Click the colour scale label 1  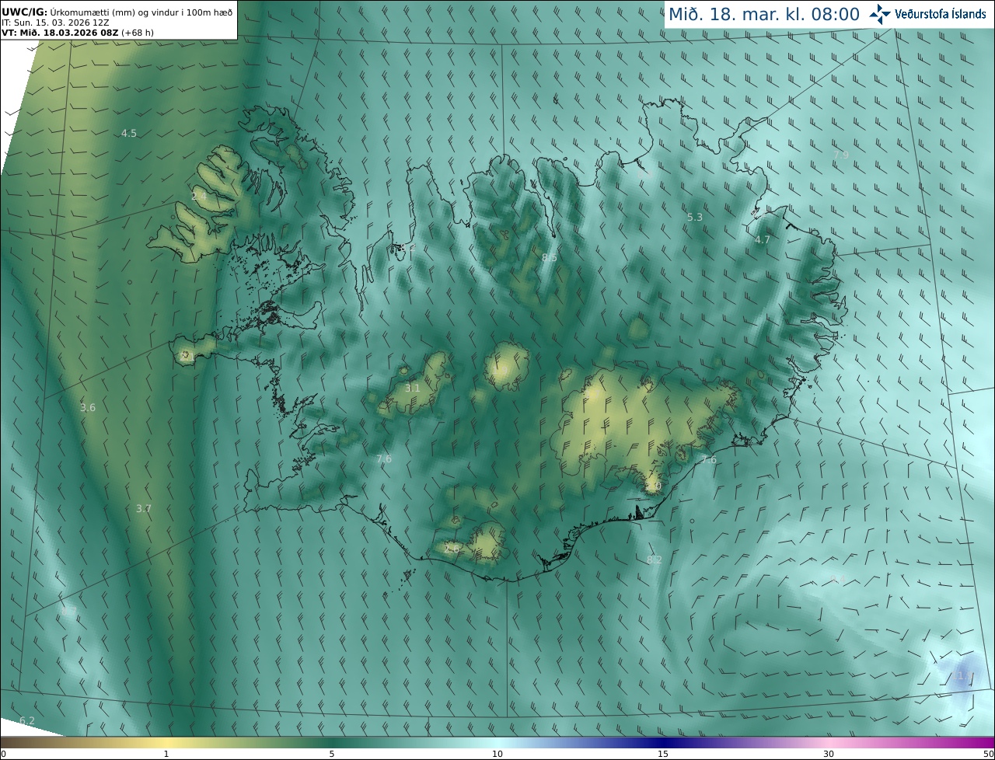(x=166, y=754)
